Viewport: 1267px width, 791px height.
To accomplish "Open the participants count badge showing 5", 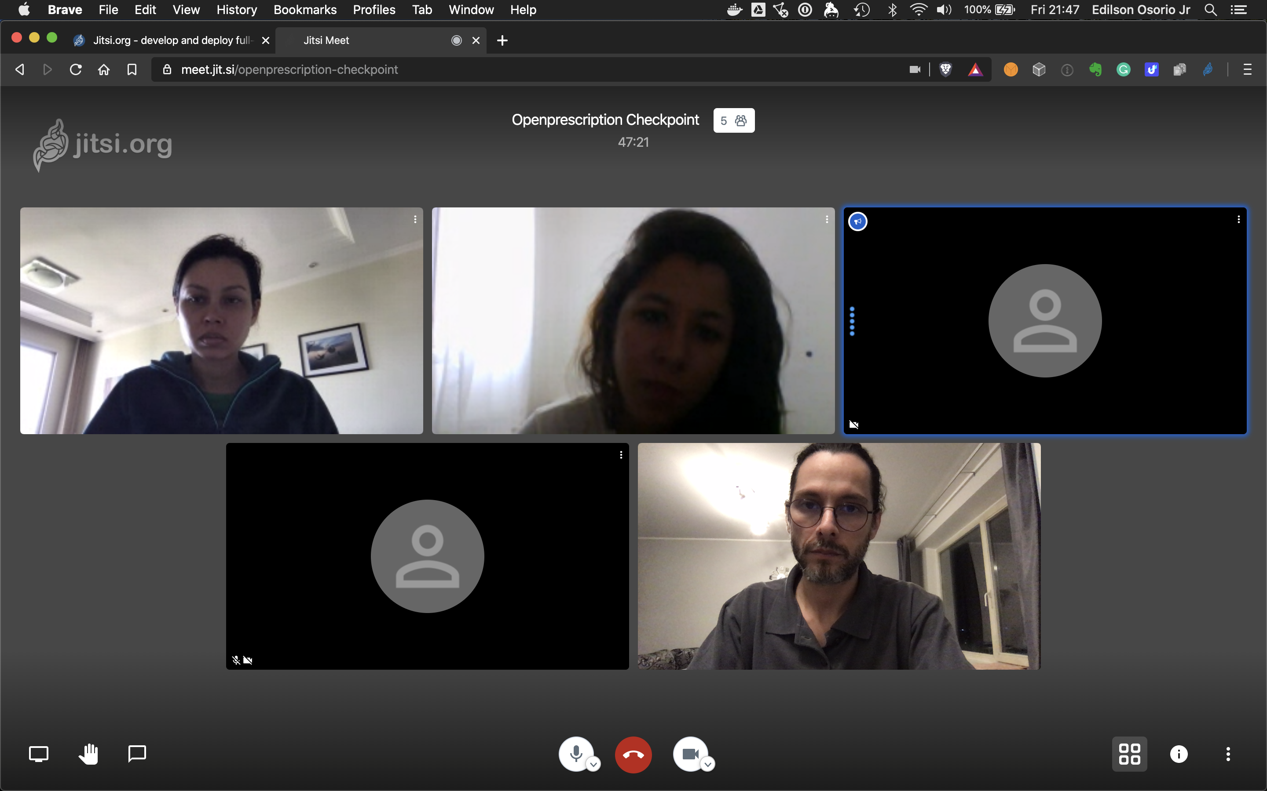I will 733,120.
